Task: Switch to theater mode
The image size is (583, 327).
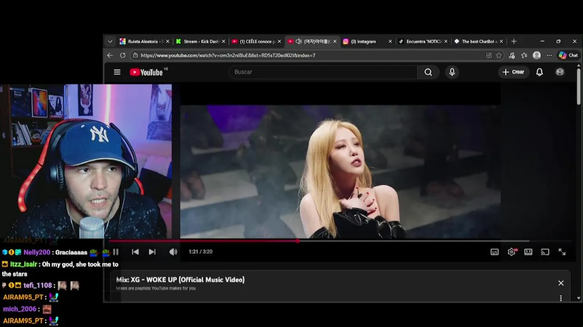Action: coord(529,252)
